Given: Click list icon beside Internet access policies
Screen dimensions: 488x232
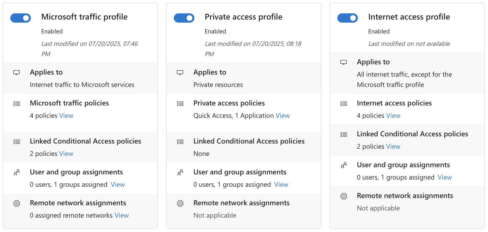Looking at the screenshot, I should click(x=344, y=104).
